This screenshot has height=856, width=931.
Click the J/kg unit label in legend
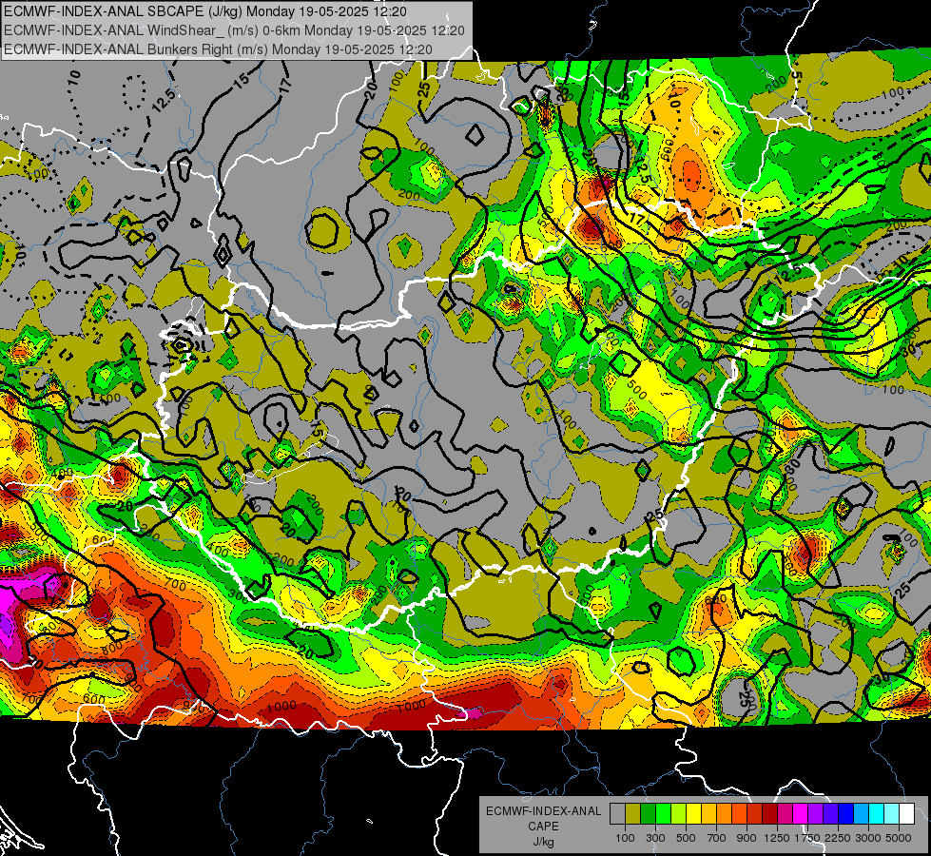coord(543,842)
